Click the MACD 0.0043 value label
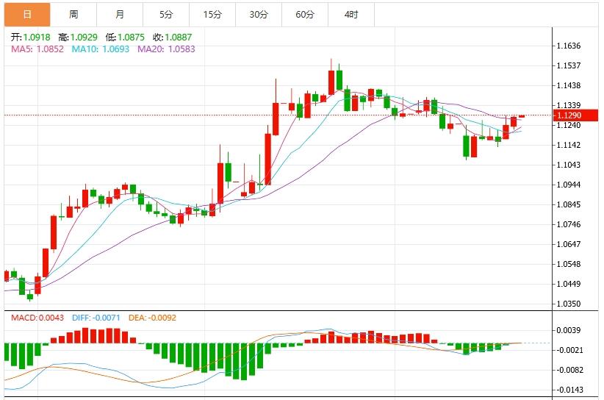Viewport: 604px width, 400px height. coord(37,318)
